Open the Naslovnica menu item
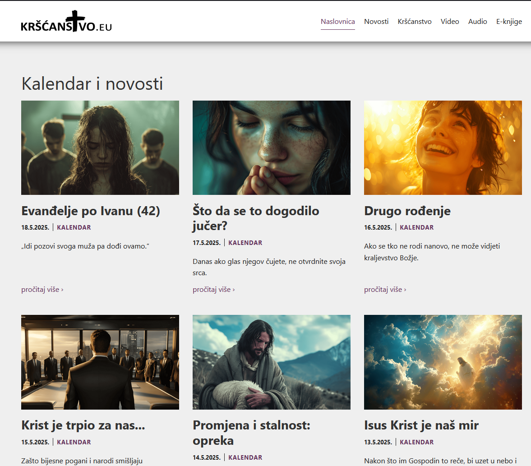The image size is (531, 466). click(337, 21)
